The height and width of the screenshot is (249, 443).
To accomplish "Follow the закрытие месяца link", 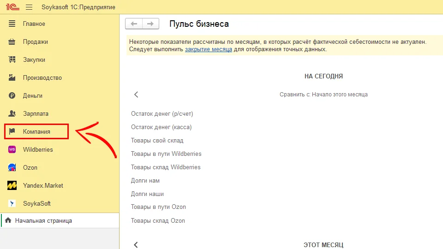I will coord(208,49).
